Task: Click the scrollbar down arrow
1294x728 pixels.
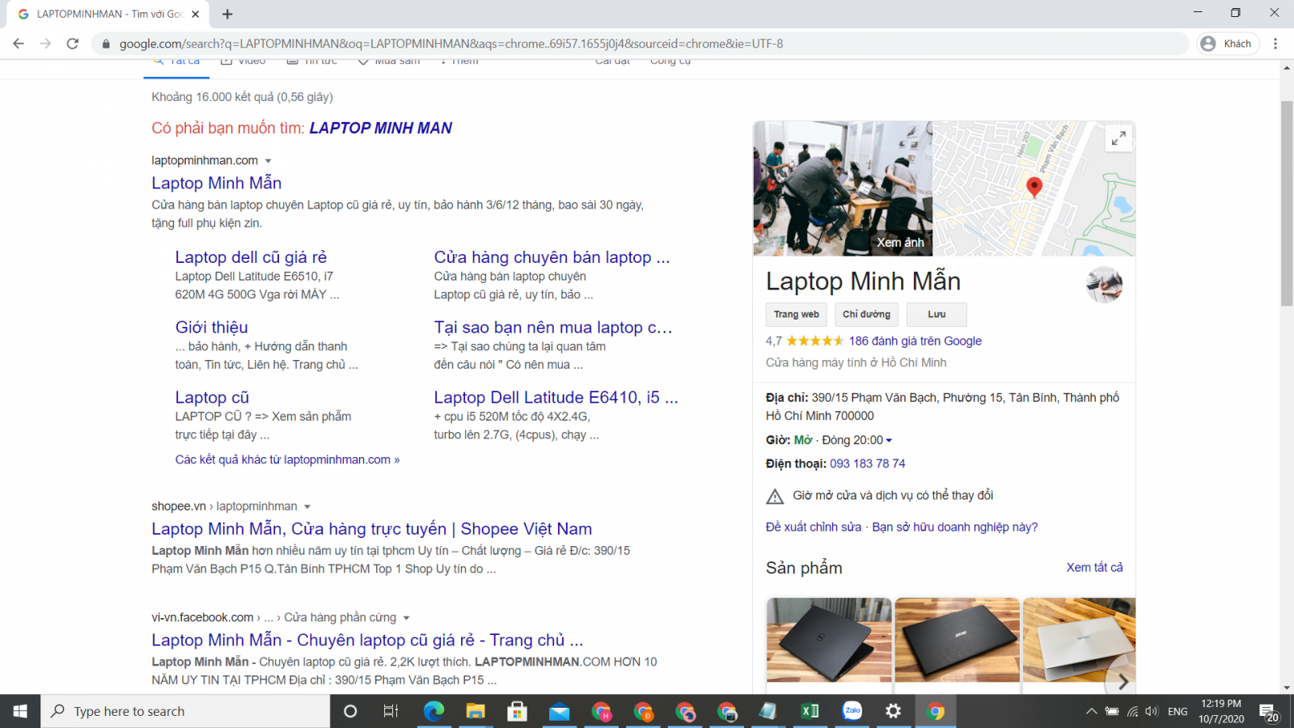Action: [x=1287, y=688]
